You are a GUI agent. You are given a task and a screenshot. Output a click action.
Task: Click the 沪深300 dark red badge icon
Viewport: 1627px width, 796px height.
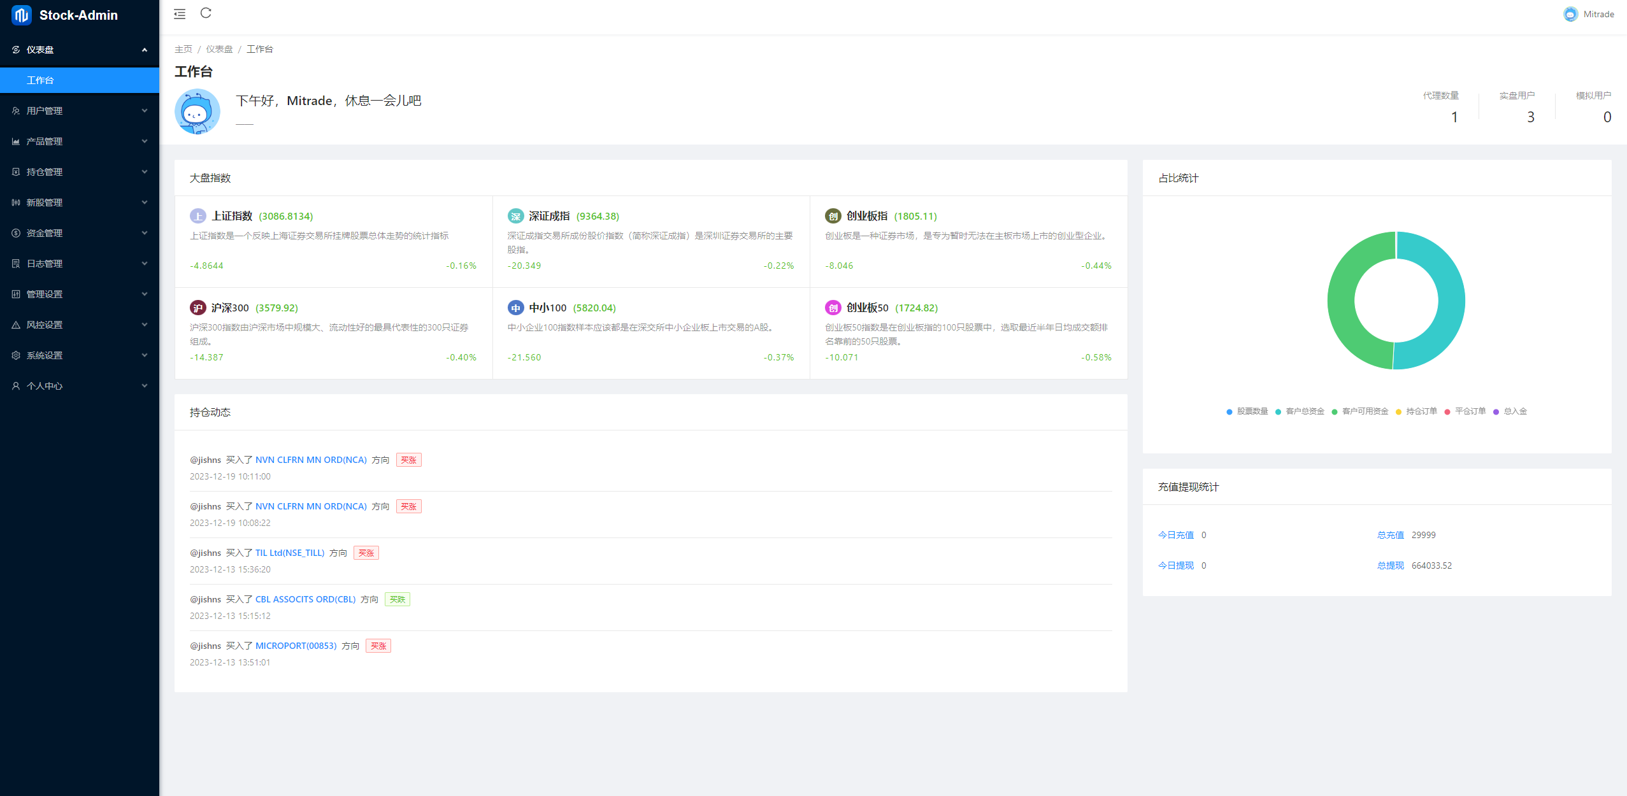(198, 308)
